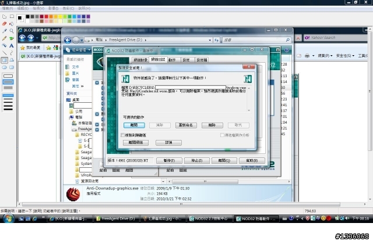
Task: Click the blue help icon in the explorer toolbar
Action: [x=287, y=50]
